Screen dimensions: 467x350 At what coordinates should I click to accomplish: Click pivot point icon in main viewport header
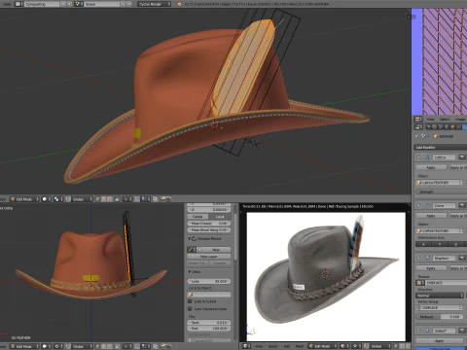(57, 199)
